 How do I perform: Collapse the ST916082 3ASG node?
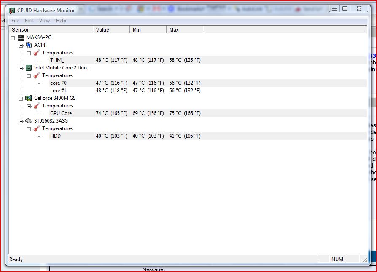[x=21, y=122]
